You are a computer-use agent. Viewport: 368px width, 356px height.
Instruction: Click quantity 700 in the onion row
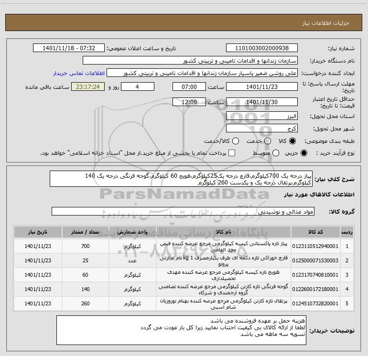pyautogui.click(x=86, y=246)
